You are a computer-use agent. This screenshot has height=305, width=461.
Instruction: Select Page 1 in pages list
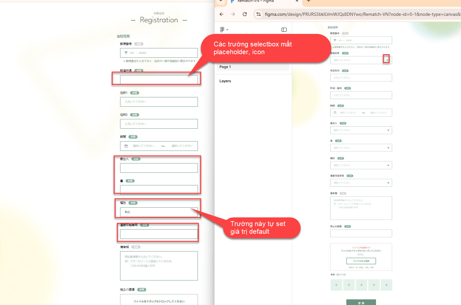(x=225, y=67)
